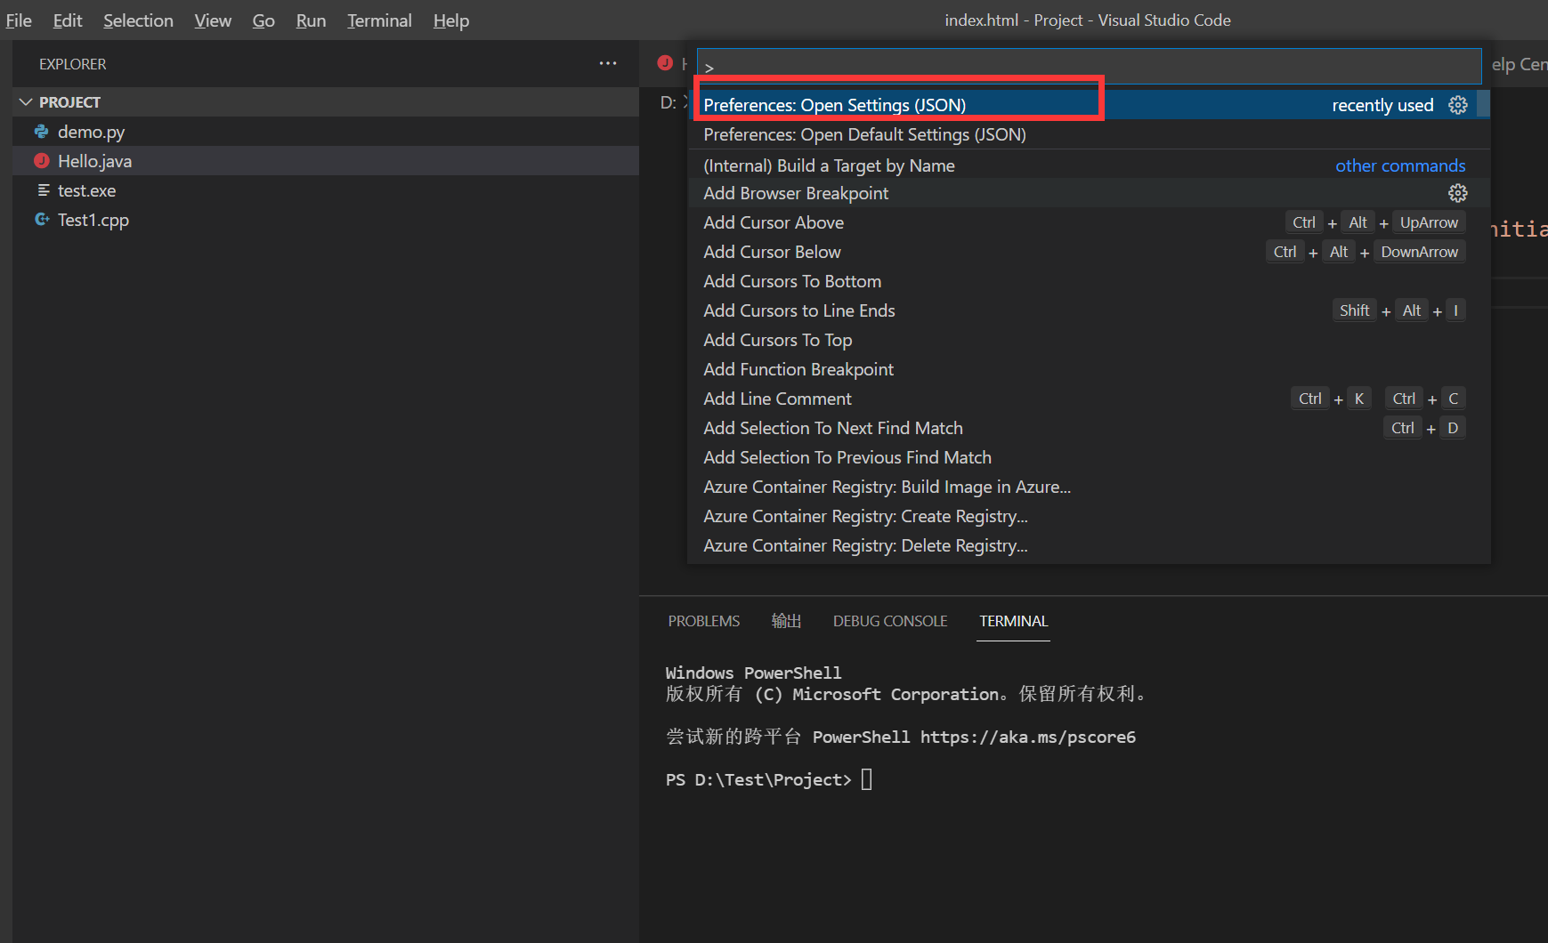Switch to the DEBUG CONSOLE tab
The height and width of the screenshot is (943, 1548).
click(x=890, y=621)
